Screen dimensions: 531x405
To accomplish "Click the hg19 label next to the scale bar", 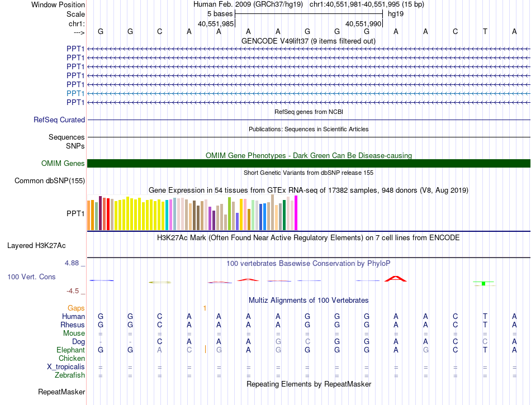I will (396, 14).
